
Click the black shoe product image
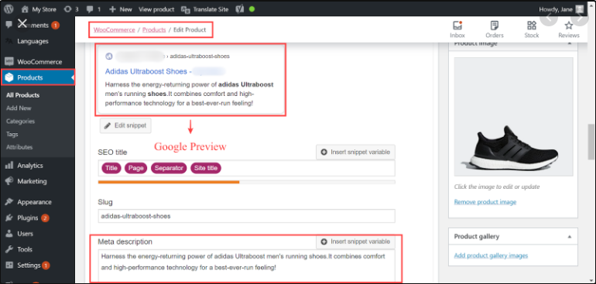(513, 117)
